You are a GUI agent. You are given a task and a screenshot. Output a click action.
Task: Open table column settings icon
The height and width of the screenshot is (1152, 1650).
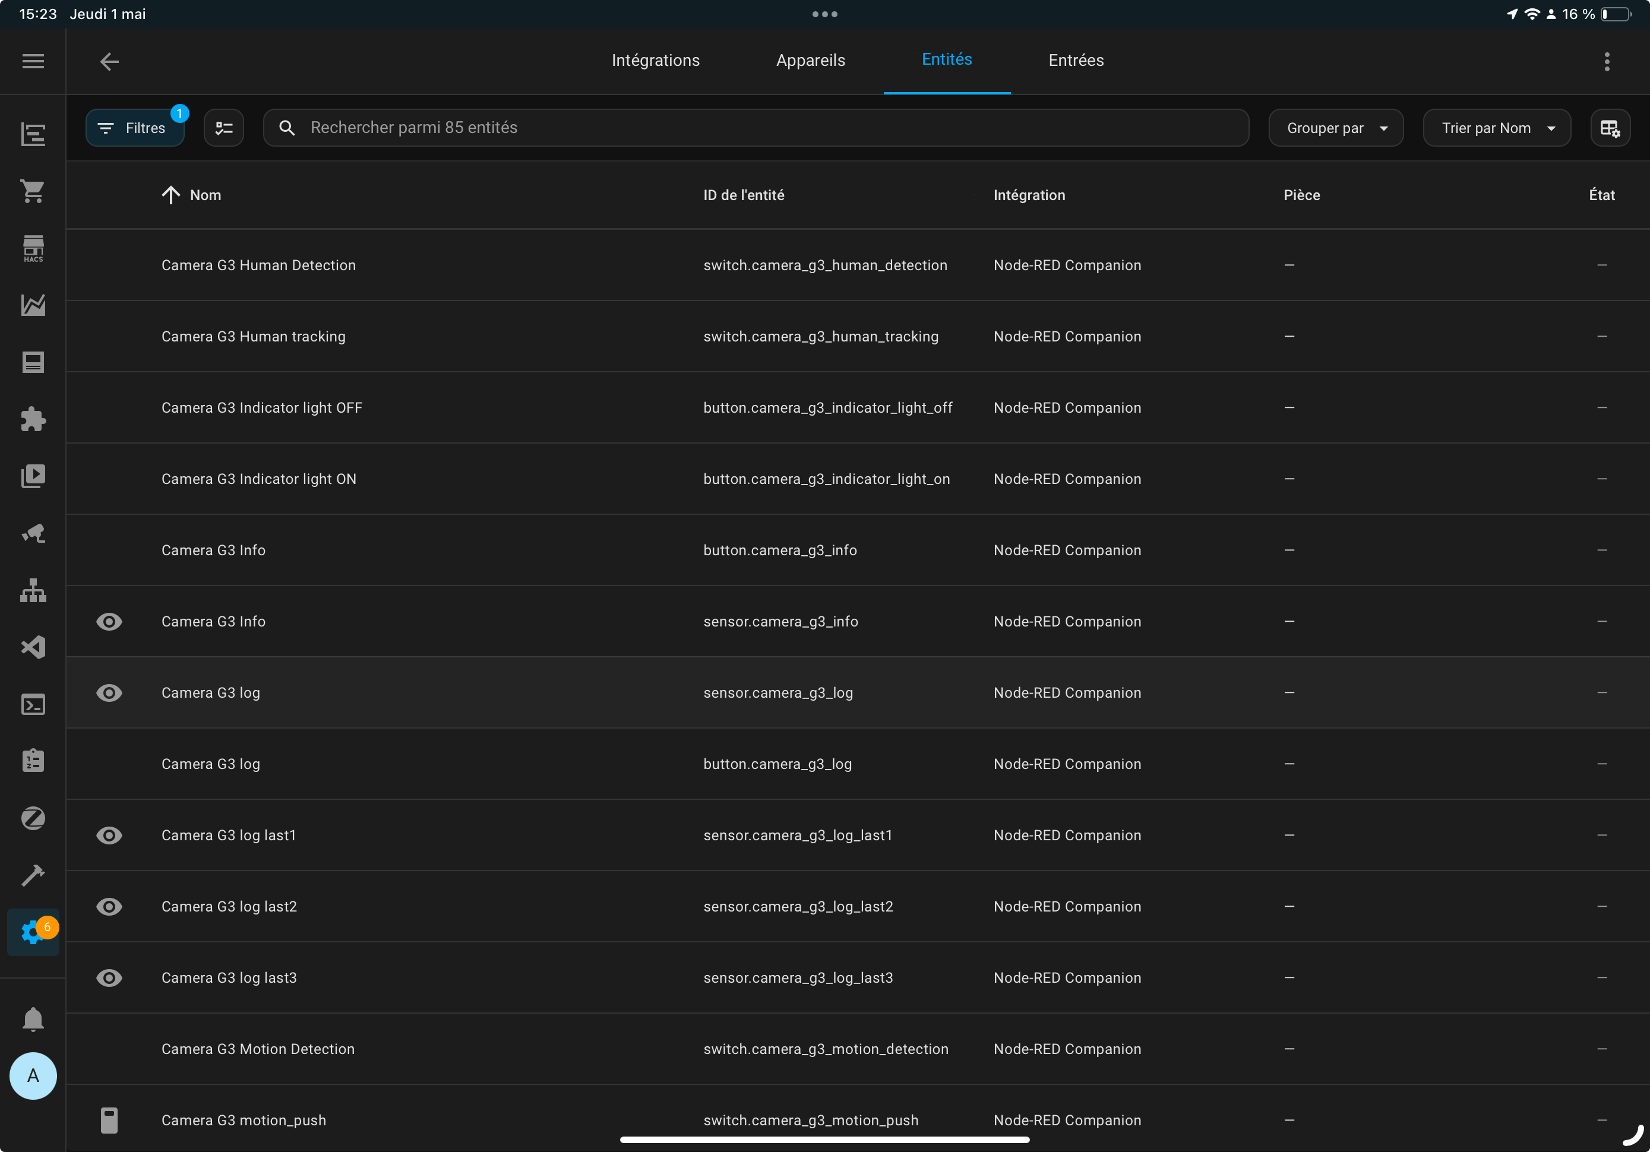pos(1610,128)
